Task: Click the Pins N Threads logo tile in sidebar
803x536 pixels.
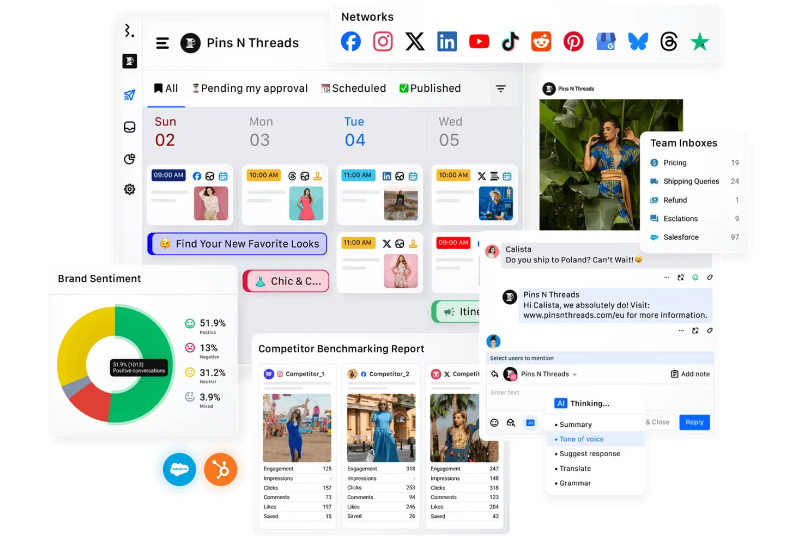Action: pyautogui.click(x=129, y=61)
